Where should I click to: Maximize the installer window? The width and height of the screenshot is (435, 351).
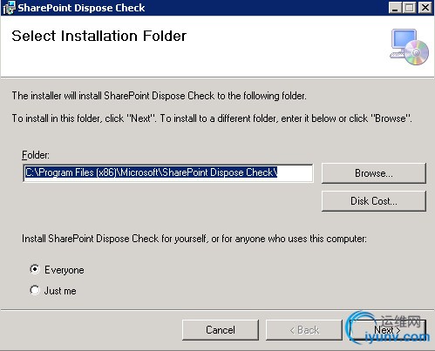[x=410, y=8]
